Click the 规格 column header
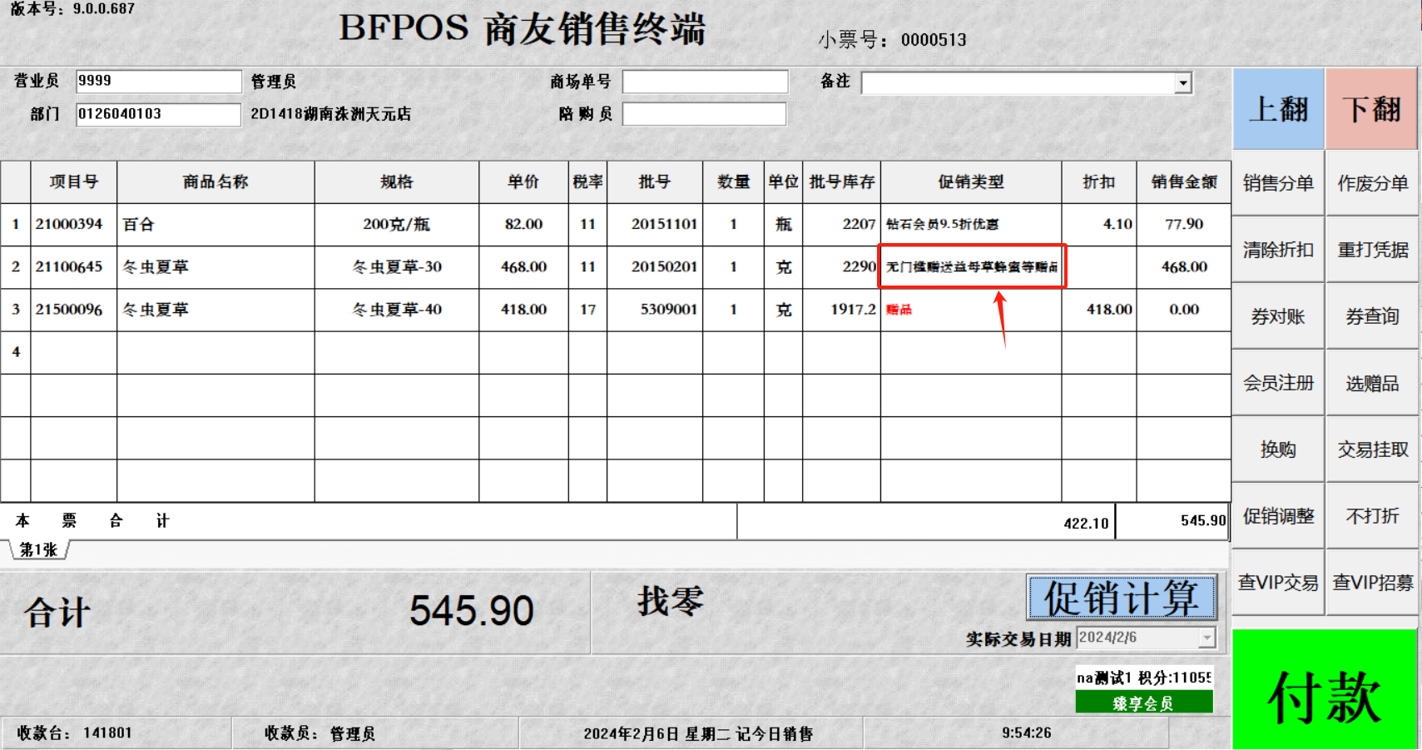The width and height of the screenshot is (1422, 750). click(x=396, y=181)
